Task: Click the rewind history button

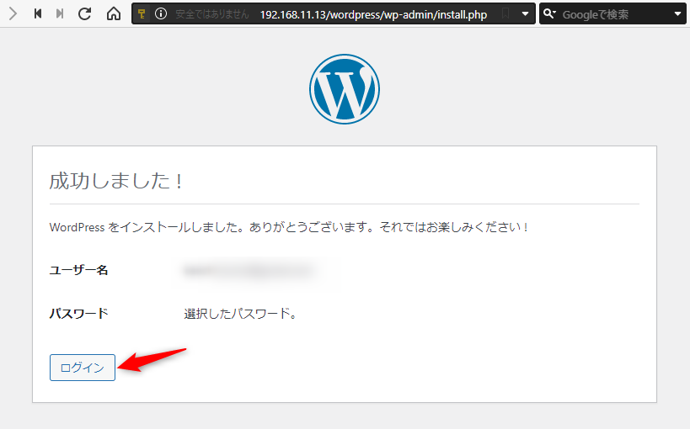Action: pos(37,14)
